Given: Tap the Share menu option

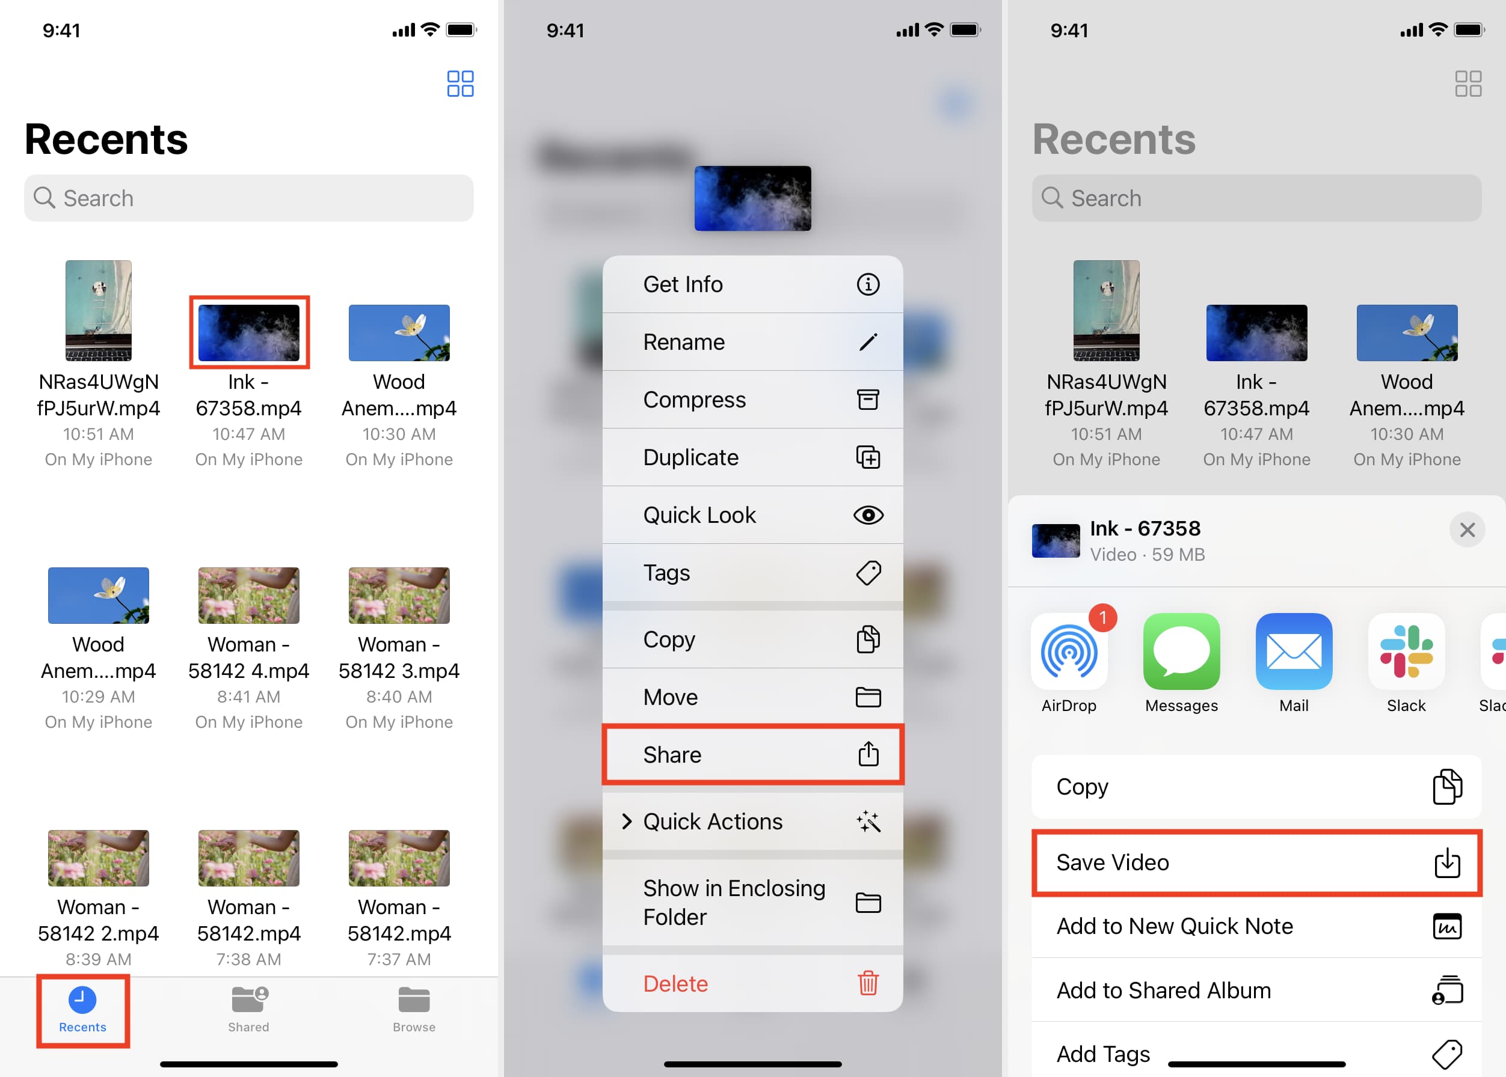Looking at the screenshot, I should click(752, 755).
